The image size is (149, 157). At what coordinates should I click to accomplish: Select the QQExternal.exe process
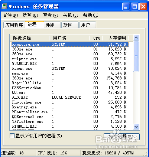[x=70, y=117]
